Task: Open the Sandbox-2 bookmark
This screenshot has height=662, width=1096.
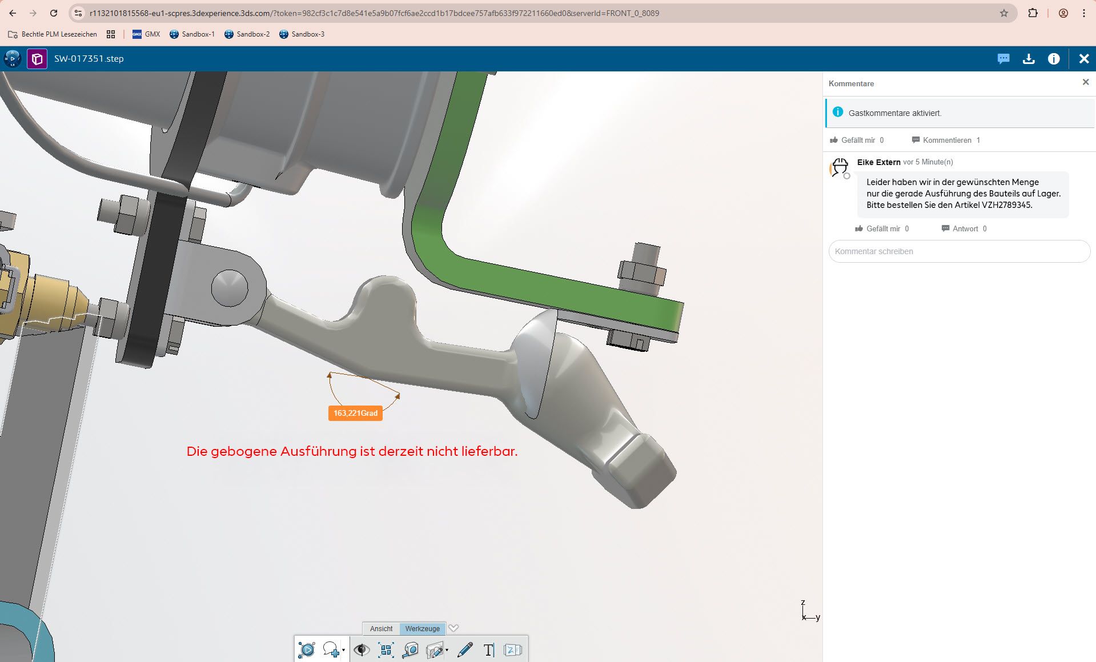Action: (247, 34)
